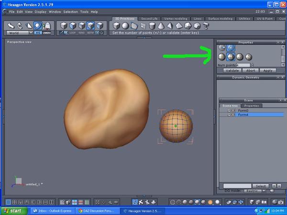
Task: Switch to the Vertex modeling tab
Action: pyautogui.click(x=176, y=19)
